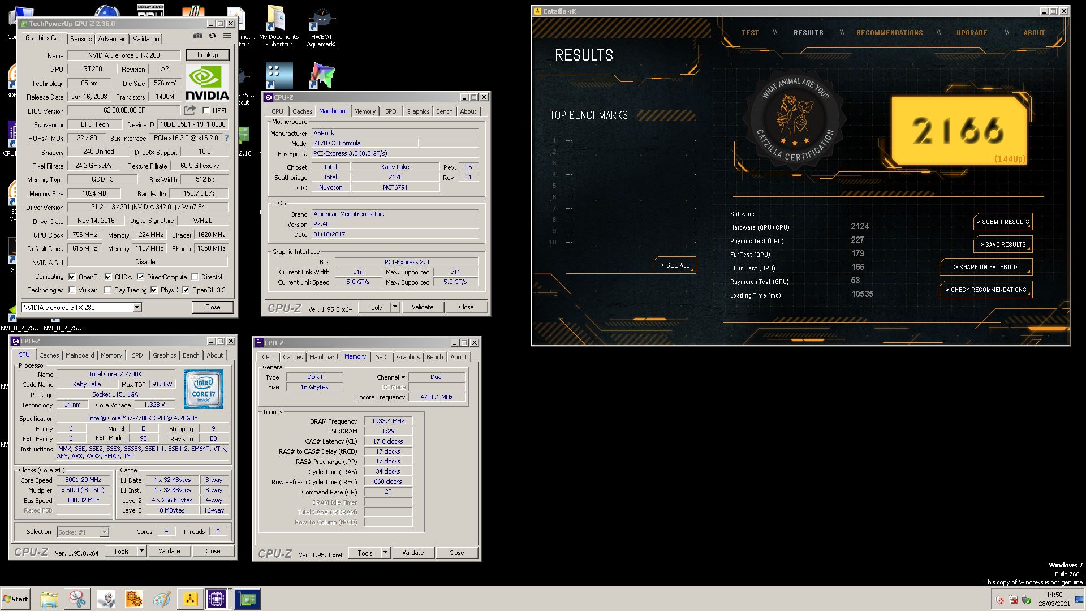Toggle the DirectML checkbox
The image size is (1086, 611).
pyautogui.click(x=195, y=277)
